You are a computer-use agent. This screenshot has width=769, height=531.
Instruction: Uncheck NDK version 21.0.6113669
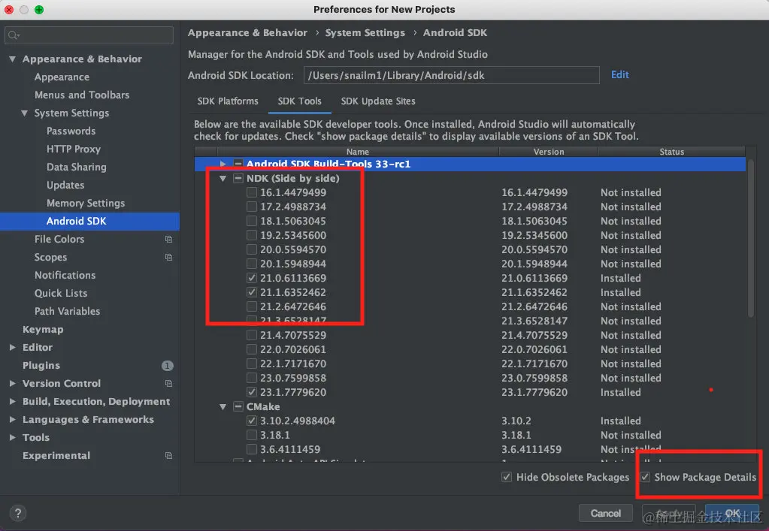coord(252,278)
